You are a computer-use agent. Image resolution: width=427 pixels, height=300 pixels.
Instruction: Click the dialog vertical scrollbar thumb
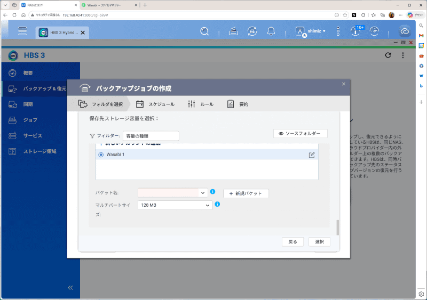click(338, 228)
